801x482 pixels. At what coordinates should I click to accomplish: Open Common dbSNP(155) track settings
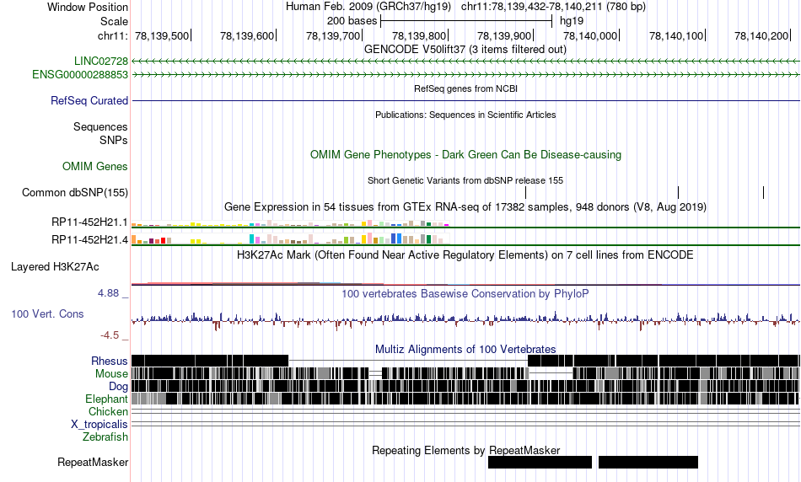74,192
